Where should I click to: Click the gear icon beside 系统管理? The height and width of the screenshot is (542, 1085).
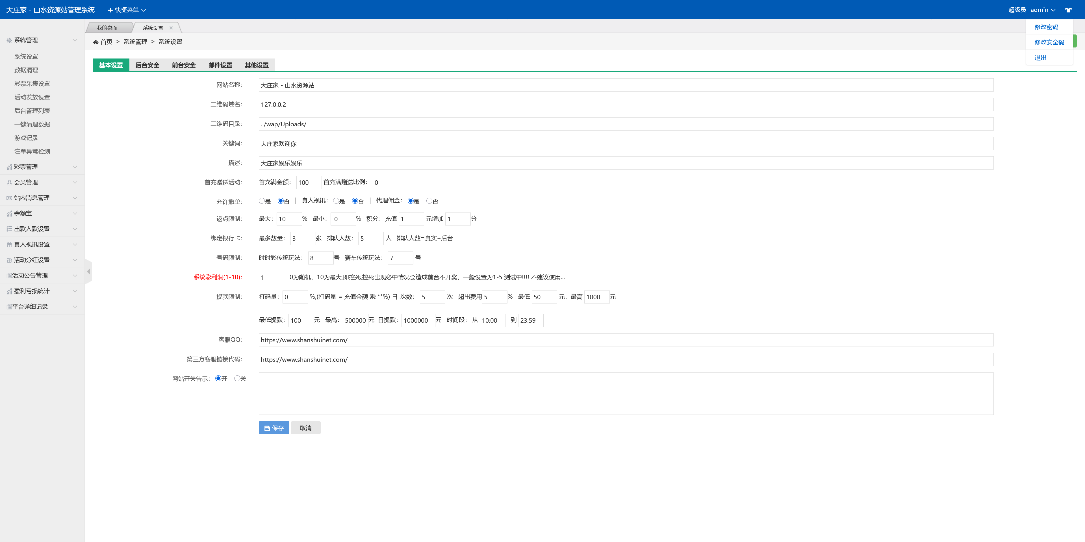click(9, 40)
